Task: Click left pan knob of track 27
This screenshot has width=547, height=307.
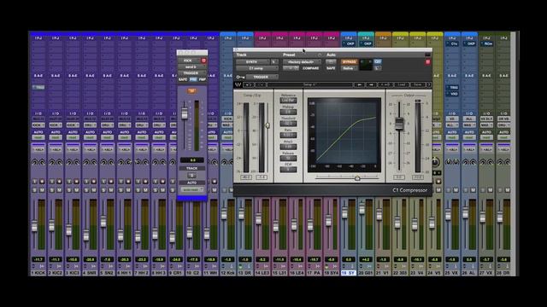Action: coord(483,162)
